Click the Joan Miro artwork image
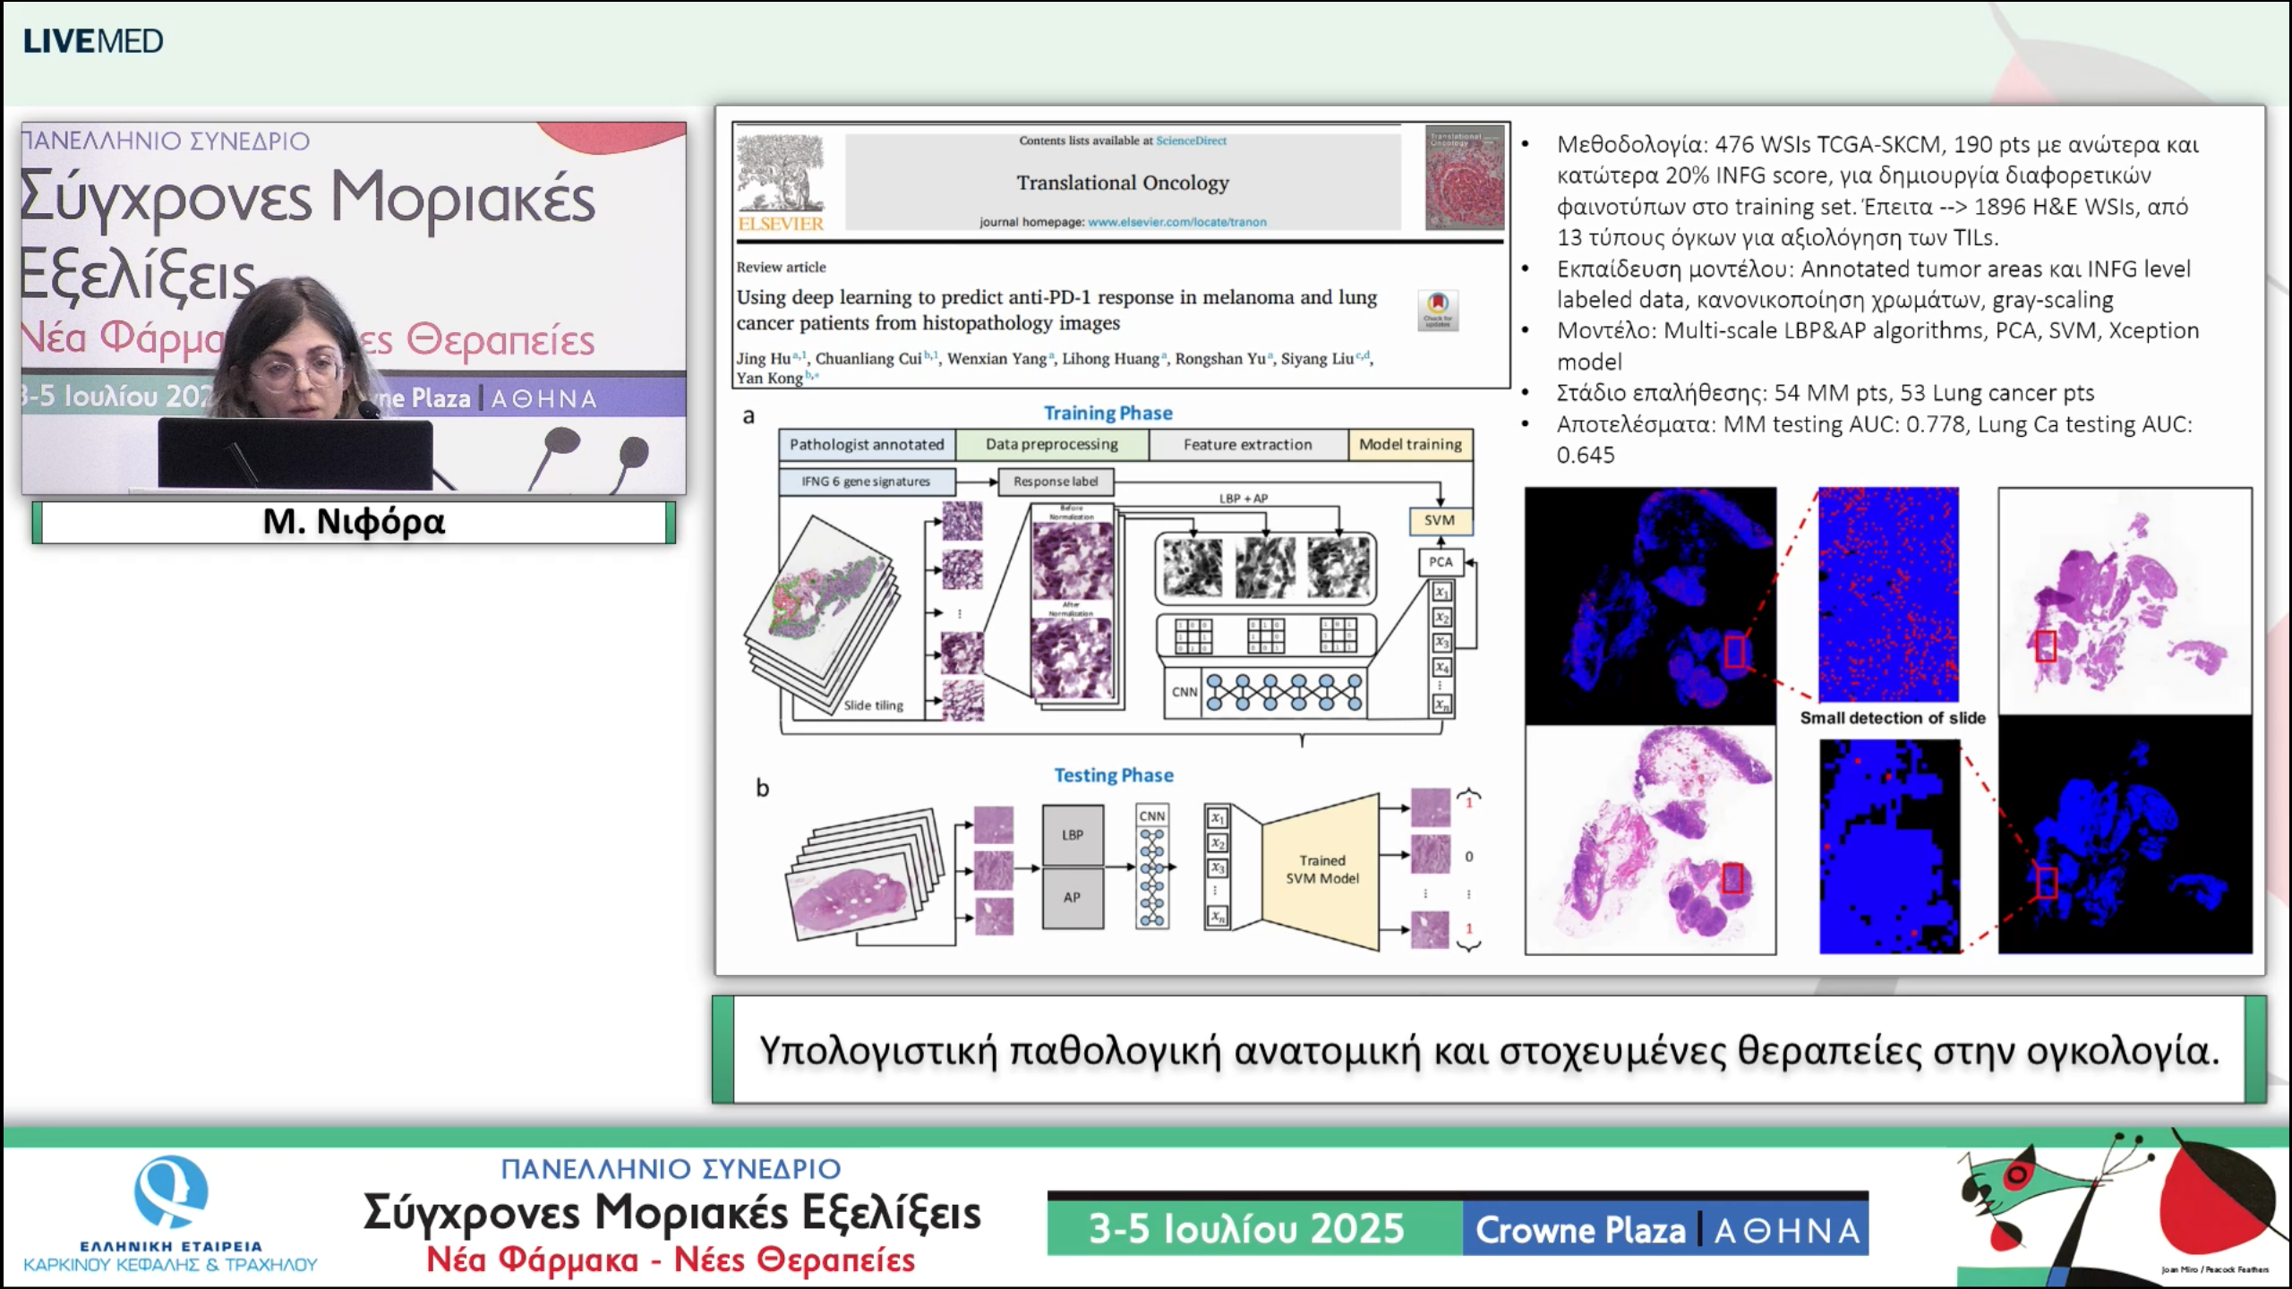 2122,1207
